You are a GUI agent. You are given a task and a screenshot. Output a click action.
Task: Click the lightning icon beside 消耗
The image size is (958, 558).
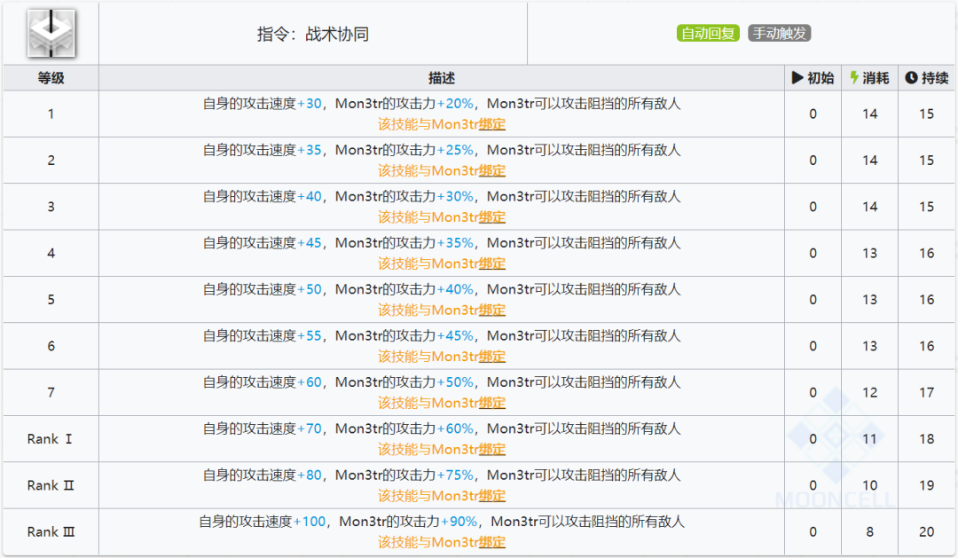pyautogui.click(x=853, y=77)
